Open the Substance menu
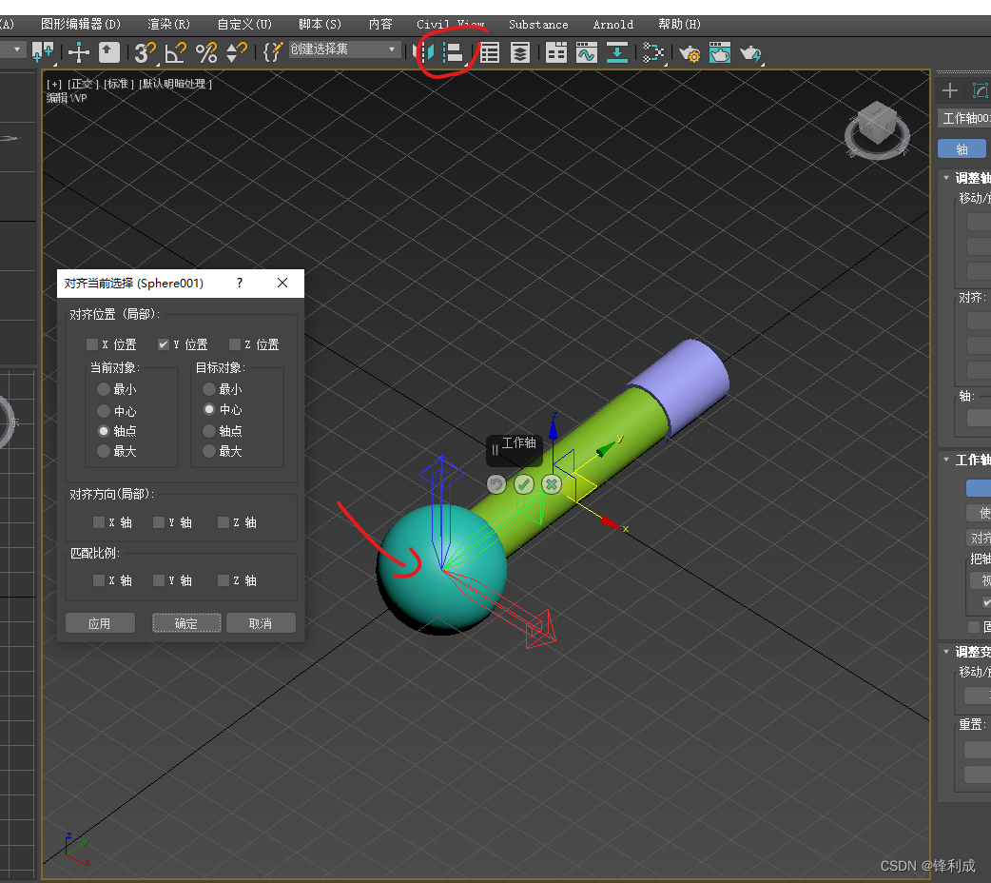This screenshot has width=991, height=883. pyautogui.click(x=538, y=25)
